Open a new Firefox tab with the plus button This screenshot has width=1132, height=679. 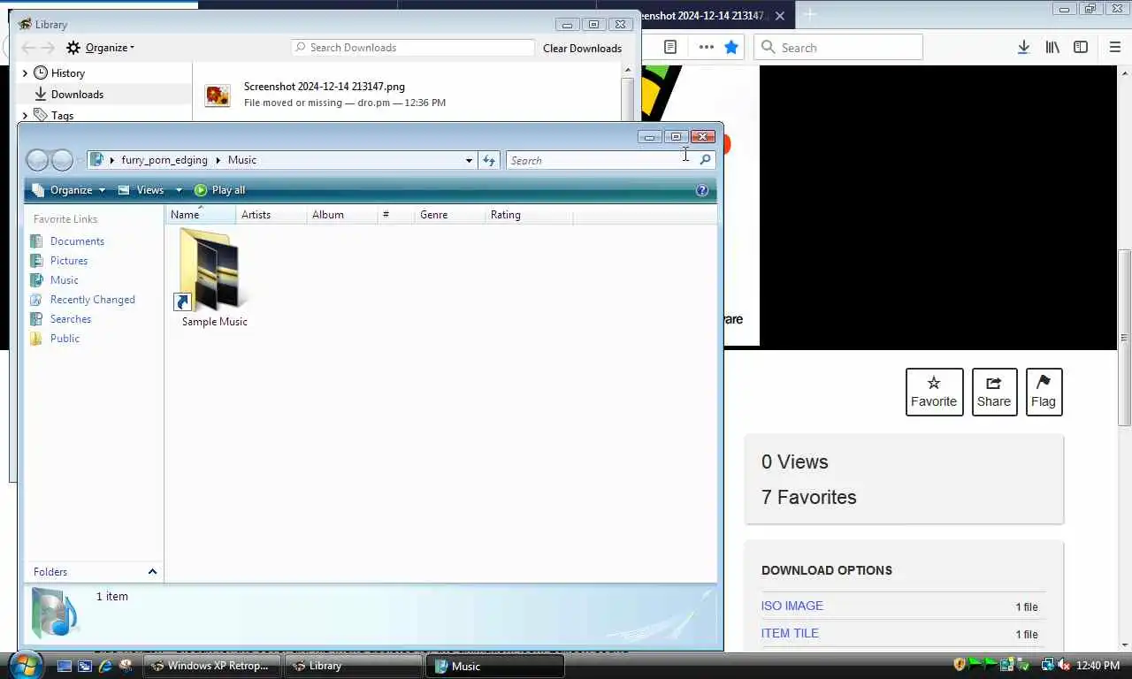click(808, 15)
